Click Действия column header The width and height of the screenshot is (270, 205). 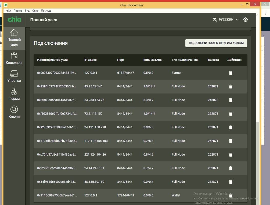tap(234, 60)
